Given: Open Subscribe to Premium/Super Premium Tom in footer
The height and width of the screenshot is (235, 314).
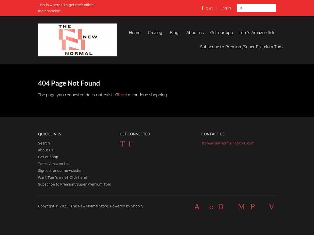Looking at the screenshot, I should point(75,184).
